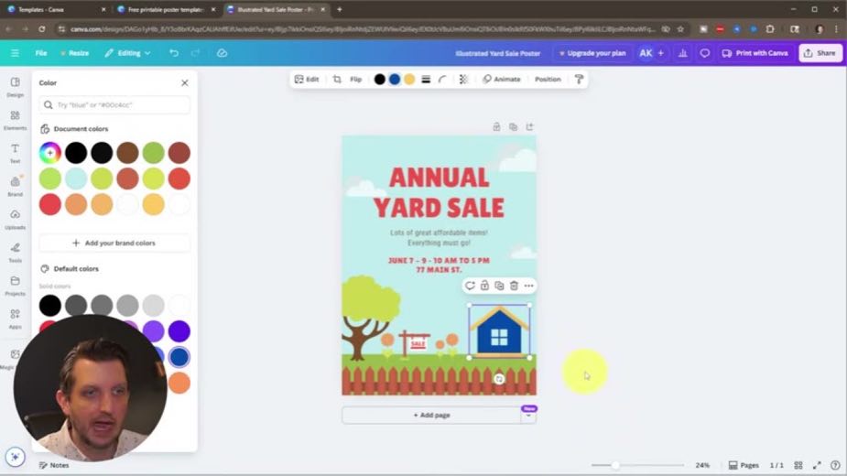The width and height of the screenshot is (847, 476).
Task: Open the analytics chart icon
Action: click(683, 53)
